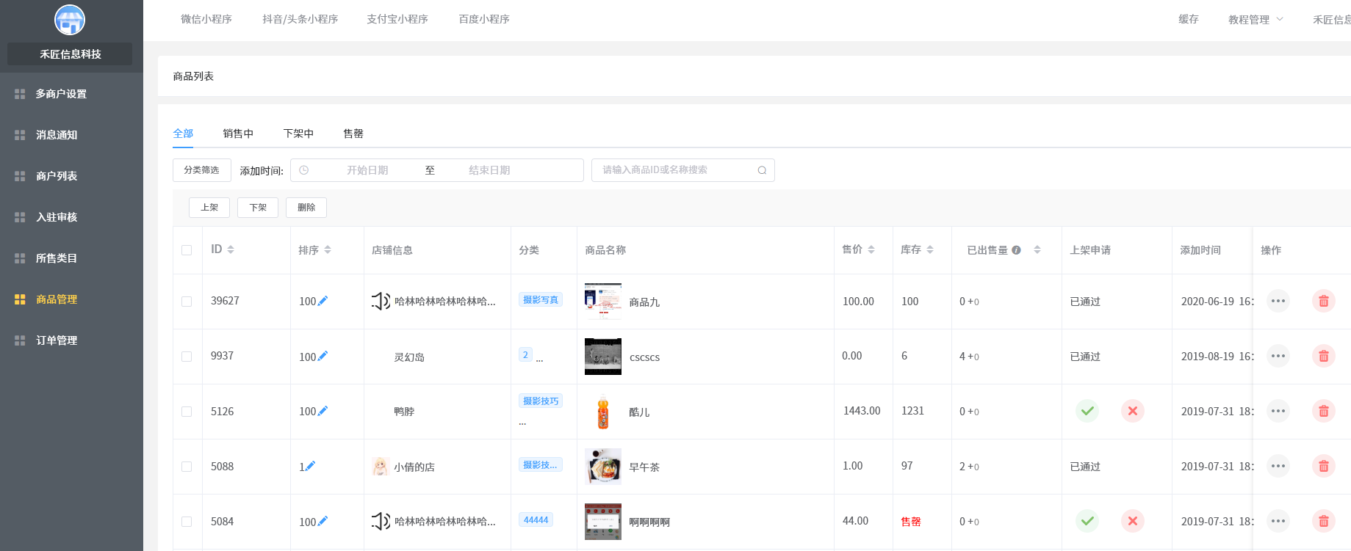Select the 全部 tab
The width and height of the screenshot is (1351, 551).
183,134
